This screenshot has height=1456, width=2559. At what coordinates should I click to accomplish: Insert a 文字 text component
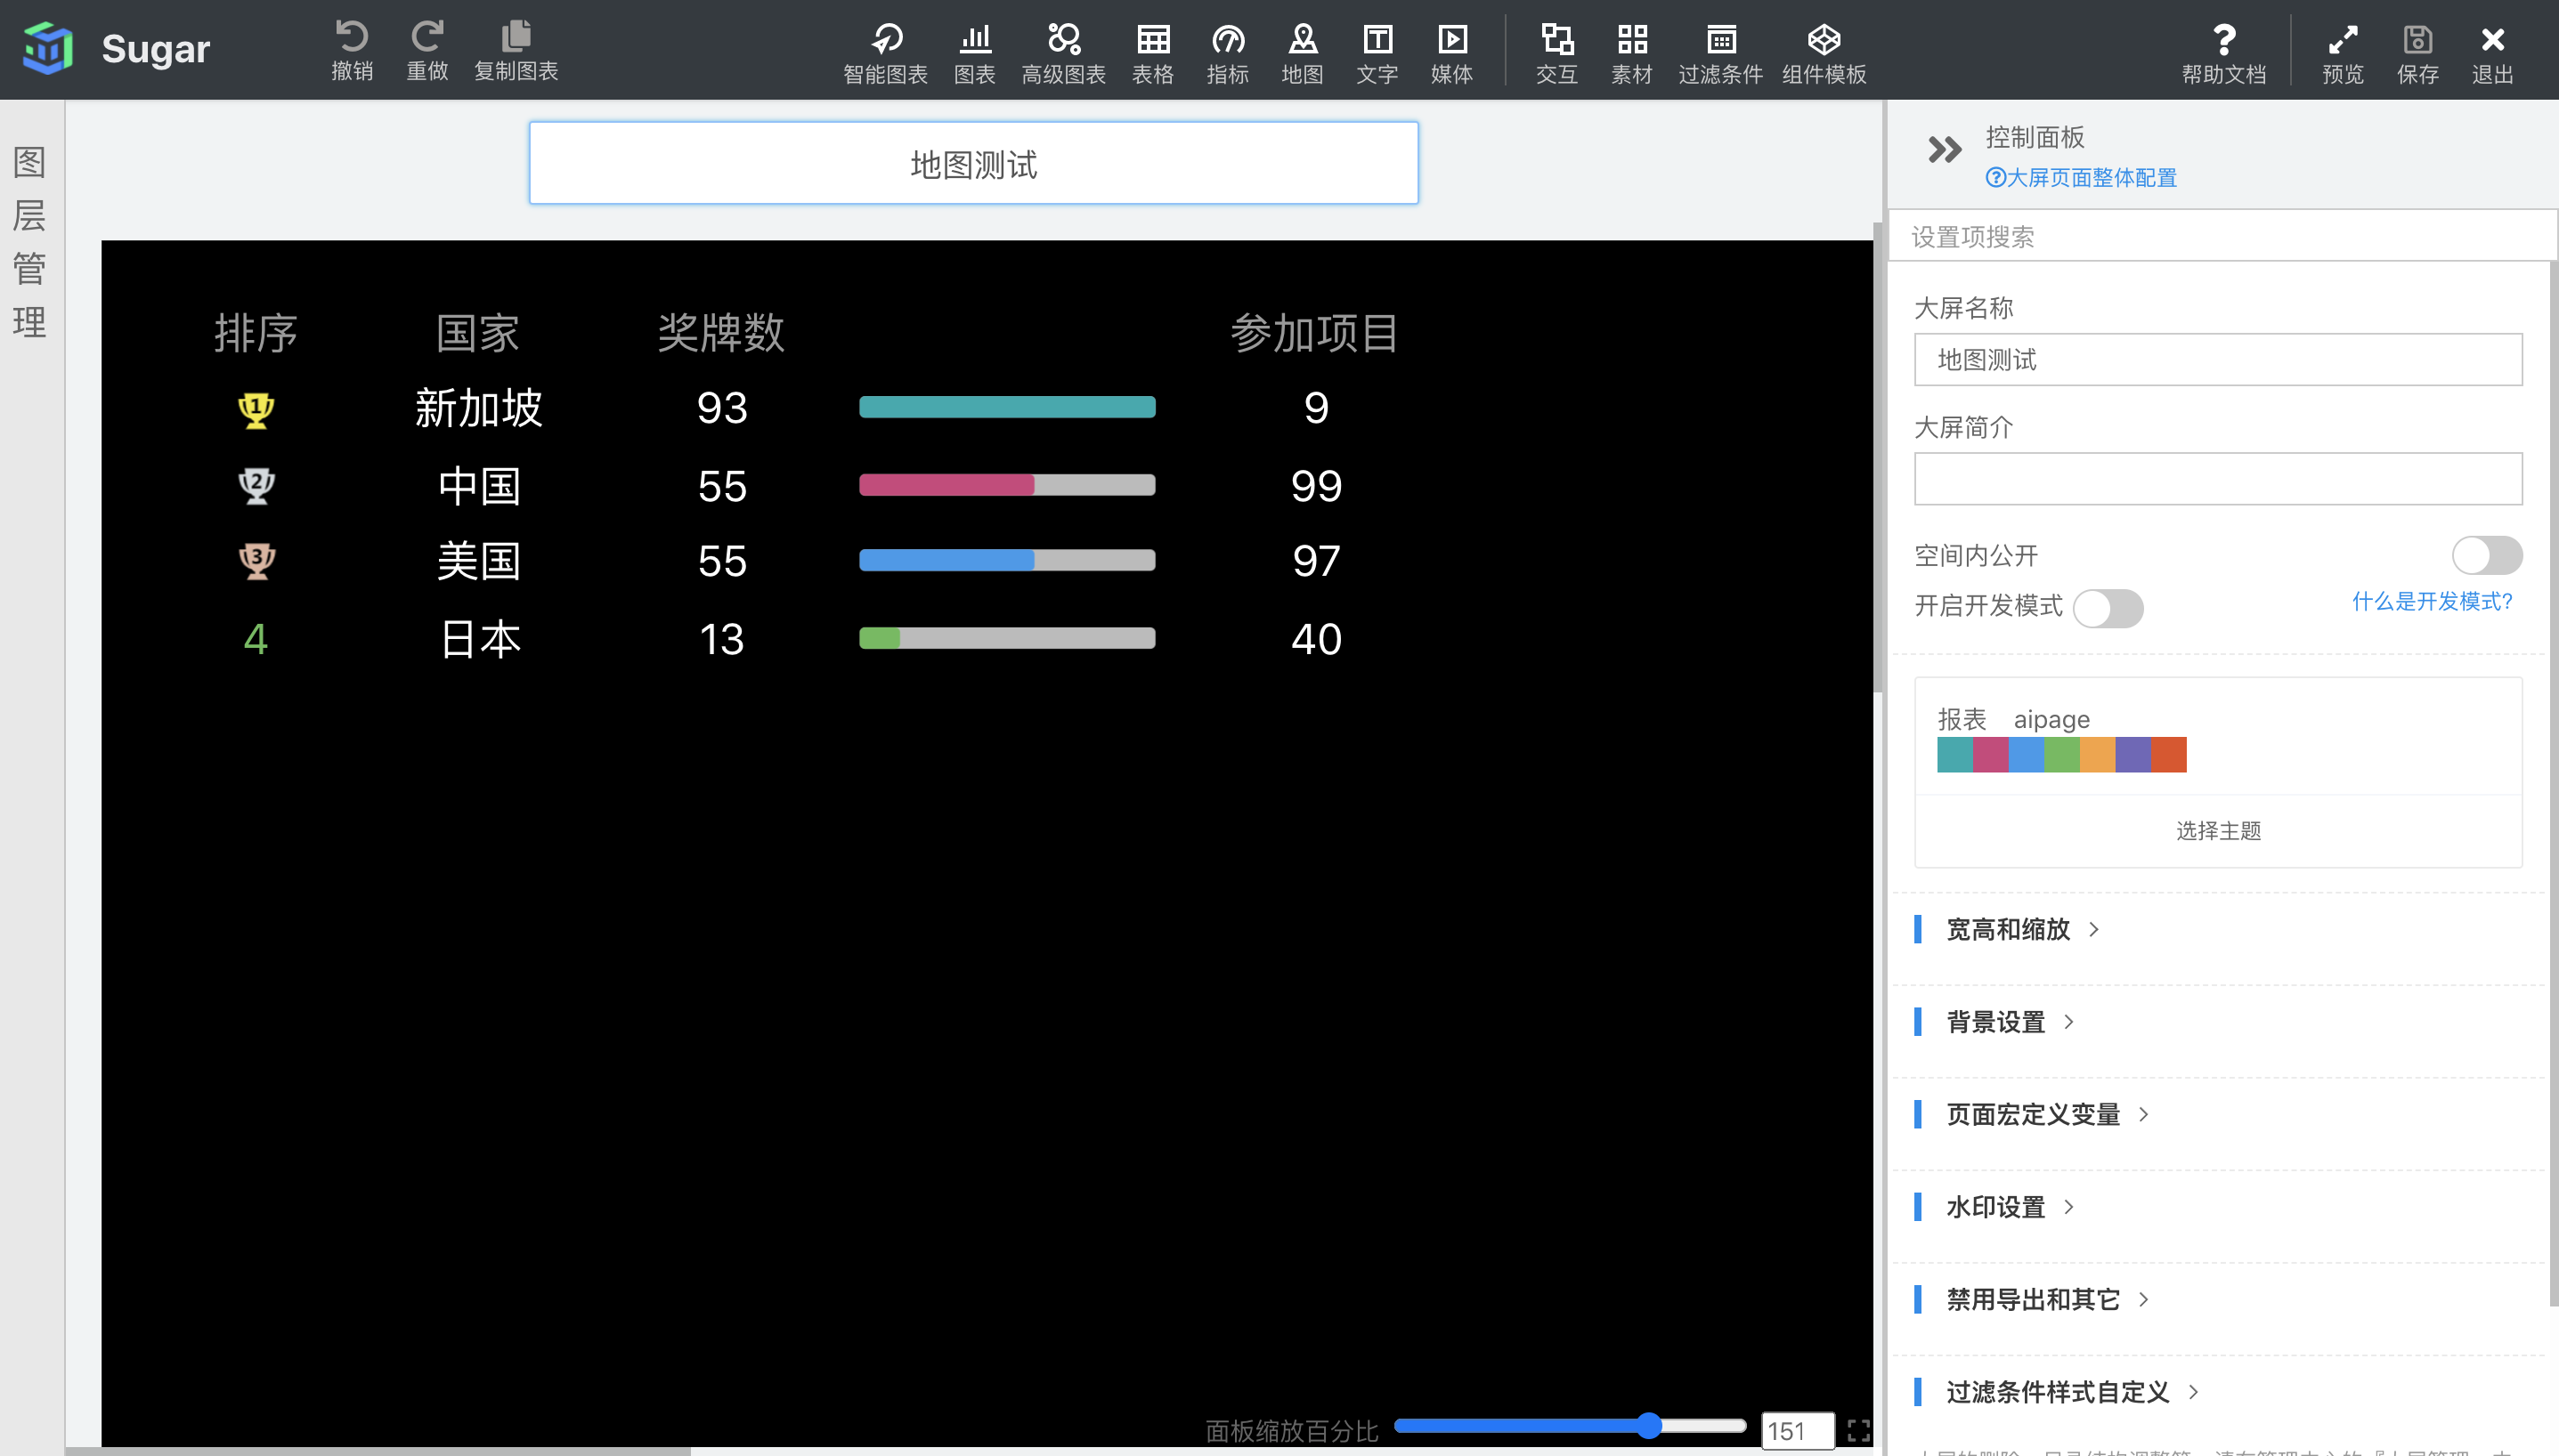1377,53
